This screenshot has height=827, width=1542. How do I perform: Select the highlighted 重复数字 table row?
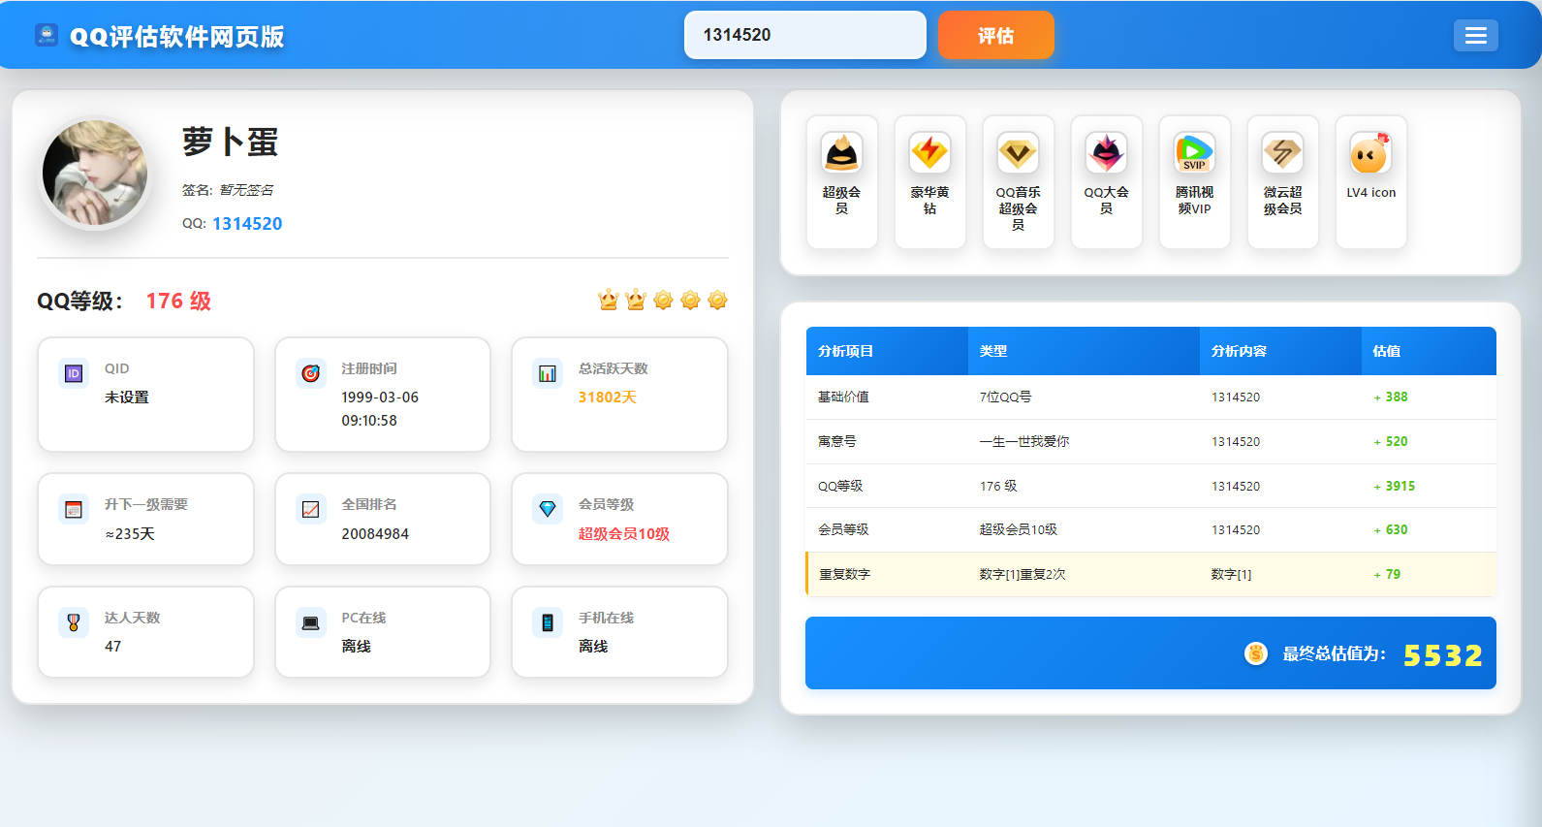(x=1150, y=574)
